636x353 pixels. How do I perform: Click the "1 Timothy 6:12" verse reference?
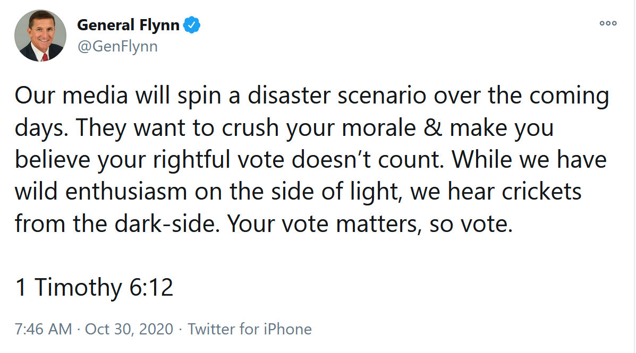point(94,287)
